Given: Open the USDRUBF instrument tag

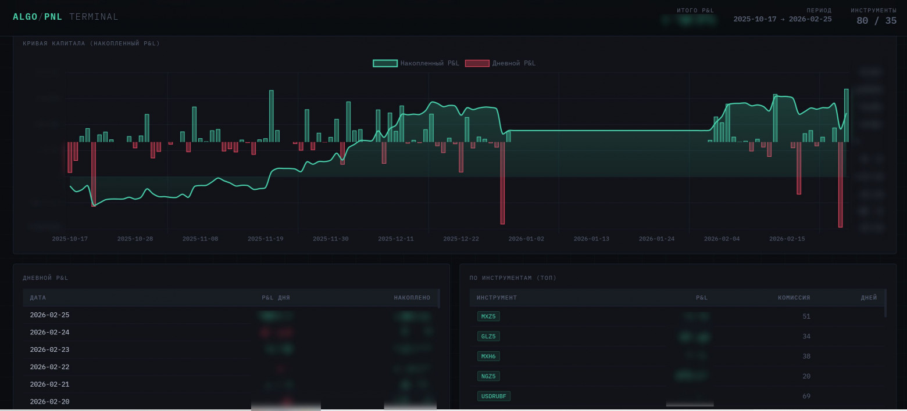Looking at the screenshot, I should (494, 396).
